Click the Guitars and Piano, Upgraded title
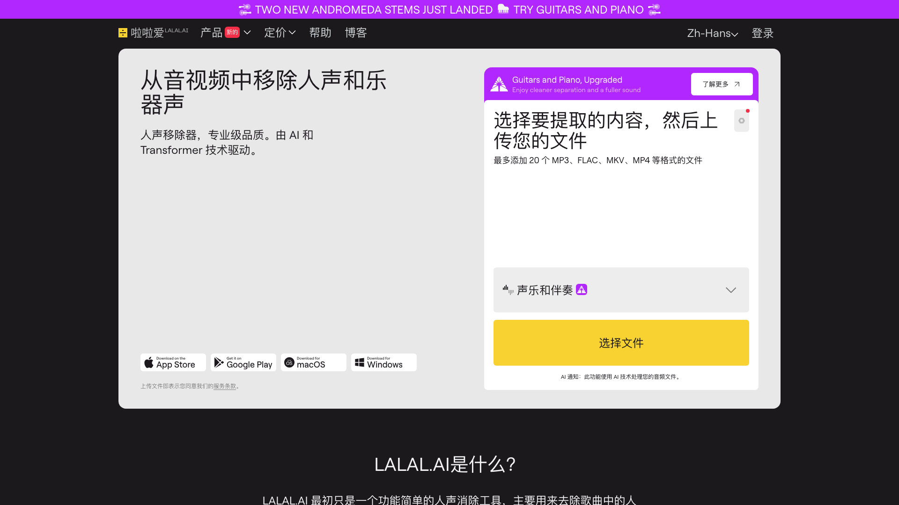 (567, 80)
